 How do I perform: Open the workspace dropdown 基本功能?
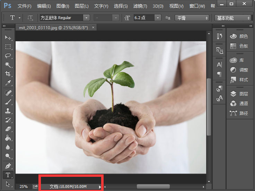tap(232, 18)
